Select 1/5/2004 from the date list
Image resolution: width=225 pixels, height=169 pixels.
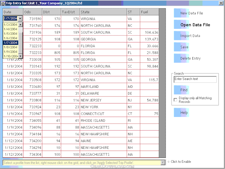10,34
